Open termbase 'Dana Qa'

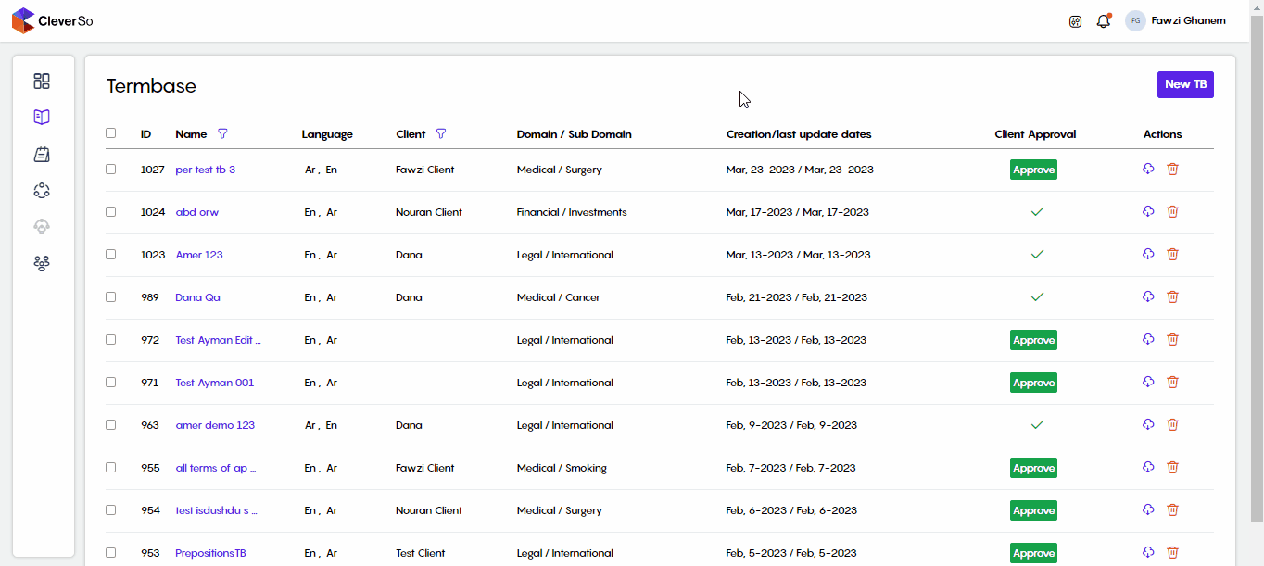point(197,297)
